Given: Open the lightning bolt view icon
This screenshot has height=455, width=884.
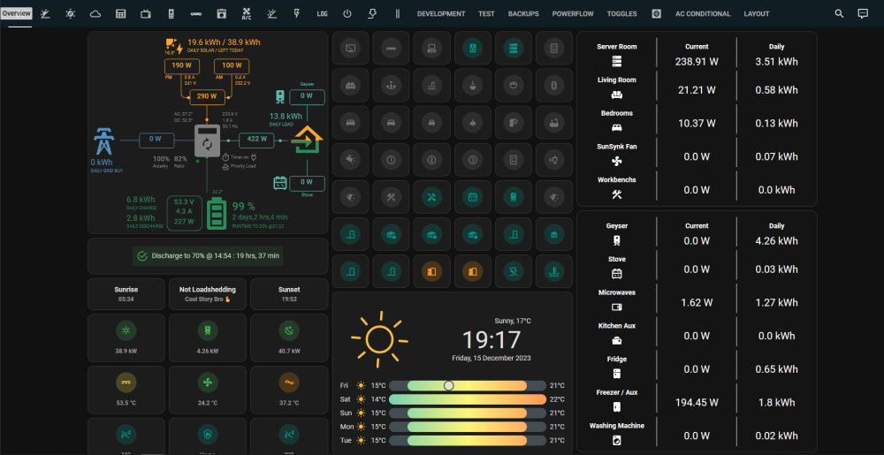Looking at the screenshot, I should click(x=297, y=13).
